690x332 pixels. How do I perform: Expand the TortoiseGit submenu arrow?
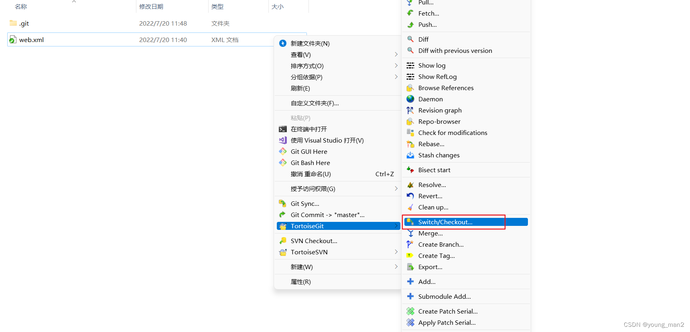click(396, 226)
